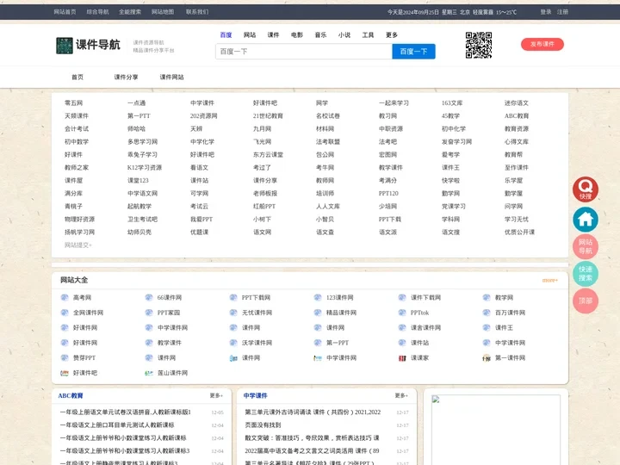The height and width of the screenshot is (465, 620).
Task: Open the 网站提交+ link
Action: click(x=77, y=245)
